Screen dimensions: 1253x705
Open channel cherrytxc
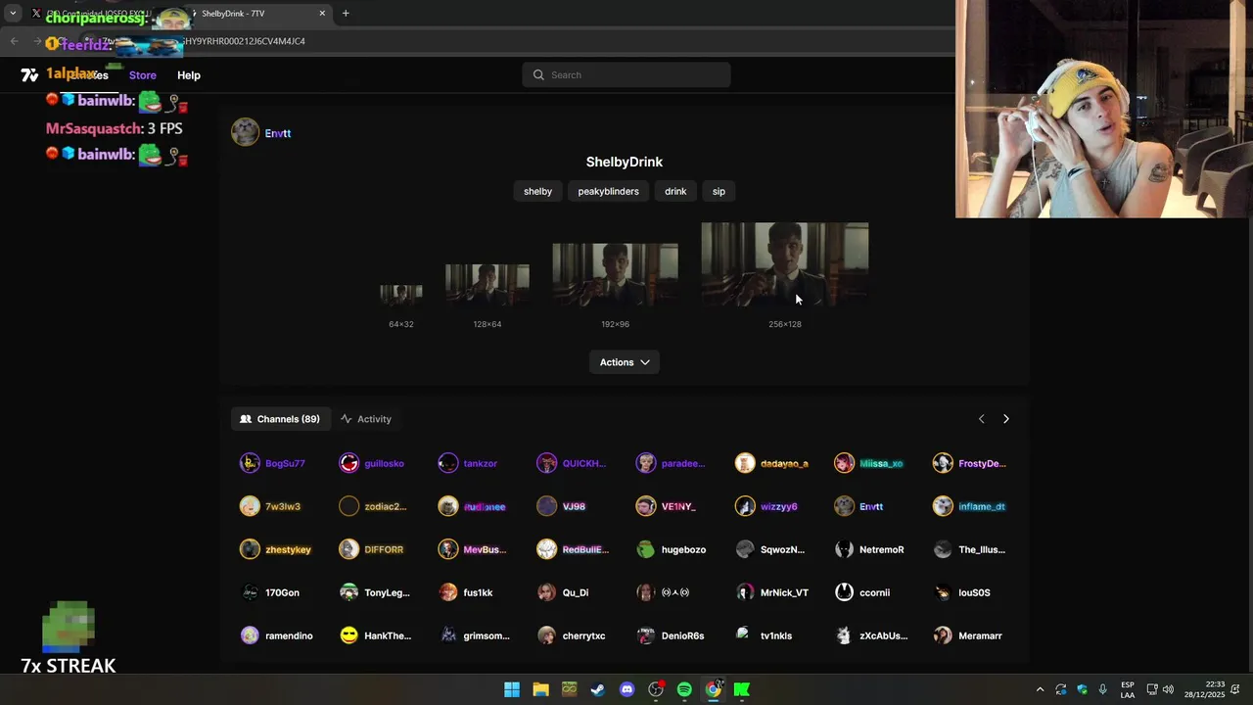(571, 635)
